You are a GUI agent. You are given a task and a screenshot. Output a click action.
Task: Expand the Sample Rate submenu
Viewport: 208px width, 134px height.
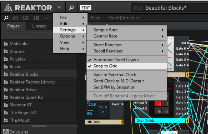[x=127, y=30]
